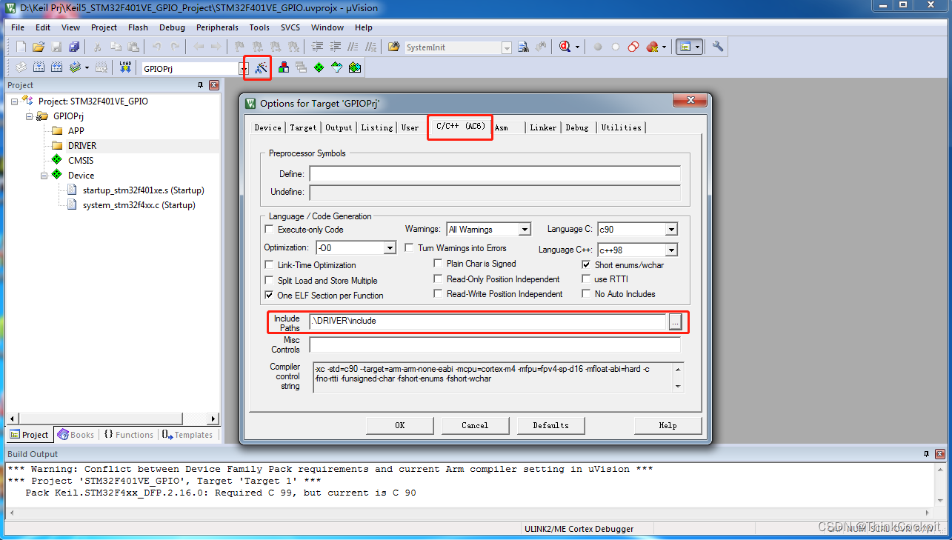The height and width of the screenshot is (540, 952).
Task: Click the Rebuild all target files icon
Action: pos(57,67)
